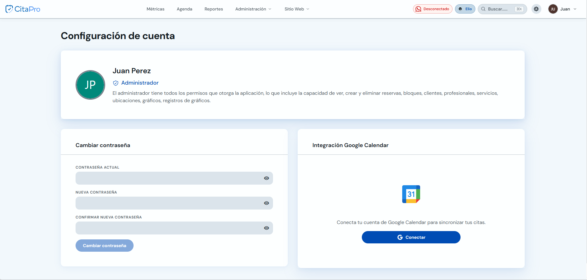The image size is (587, 280).
Task: Click the Cambiar contraseña button
Action: (x=105, y=246)
